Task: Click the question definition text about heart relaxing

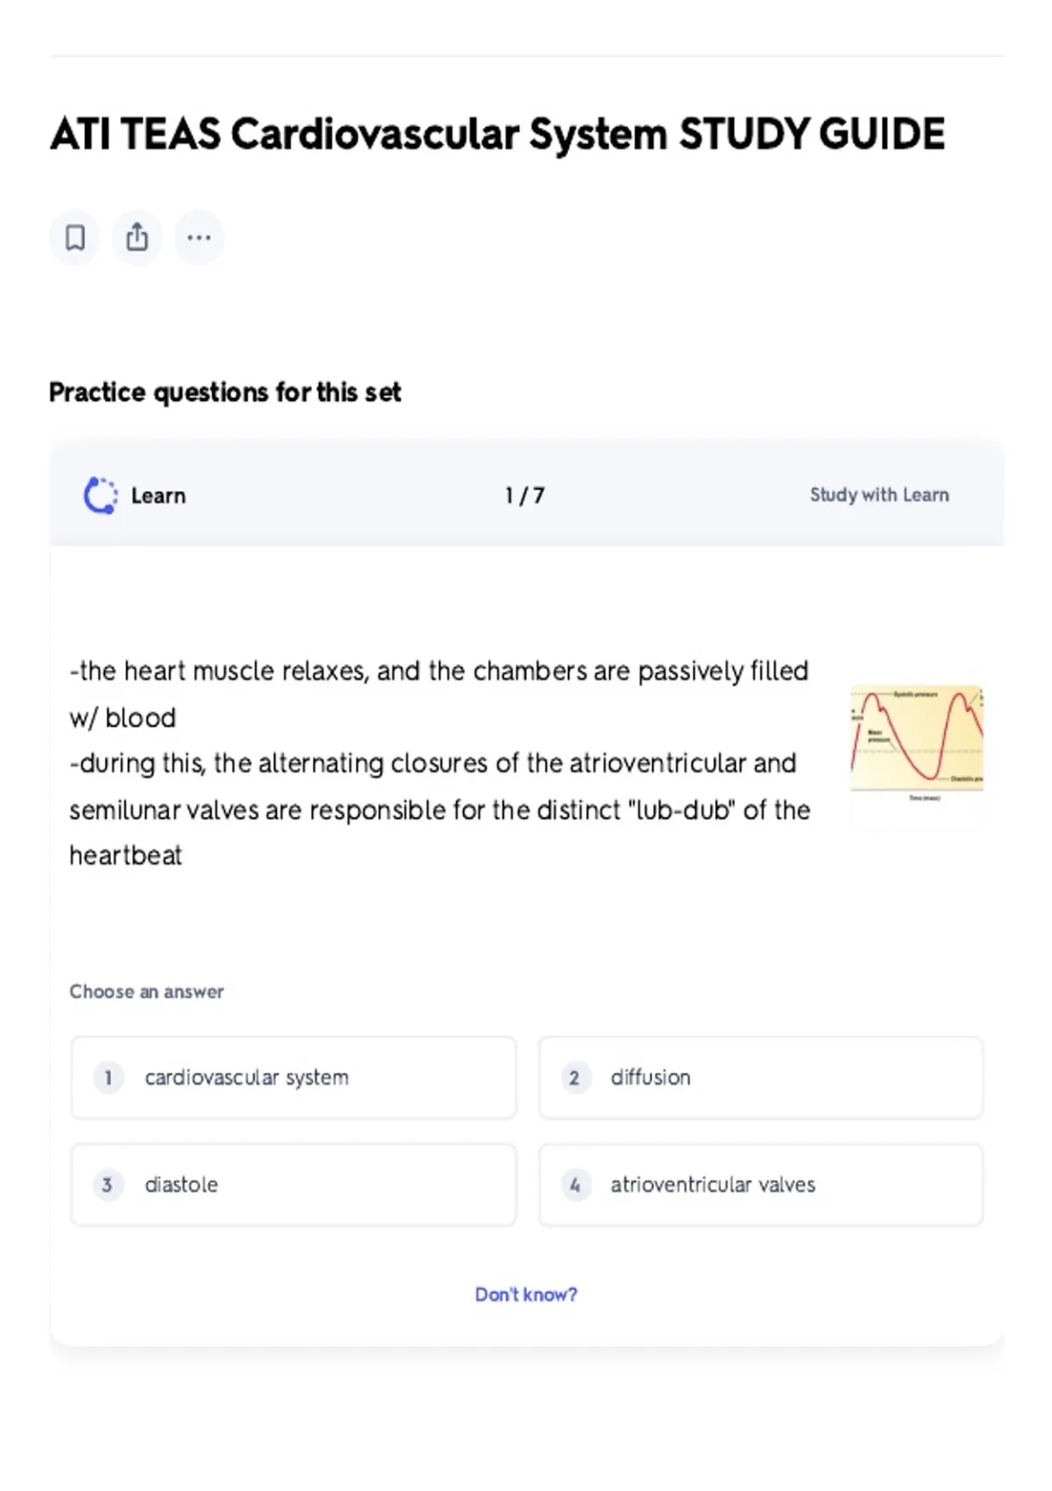Action: coord(440,763)
